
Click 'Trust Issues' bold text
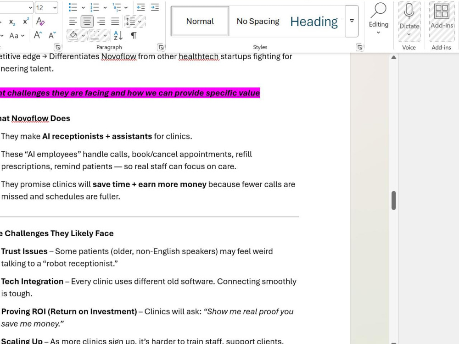[24, 251]
